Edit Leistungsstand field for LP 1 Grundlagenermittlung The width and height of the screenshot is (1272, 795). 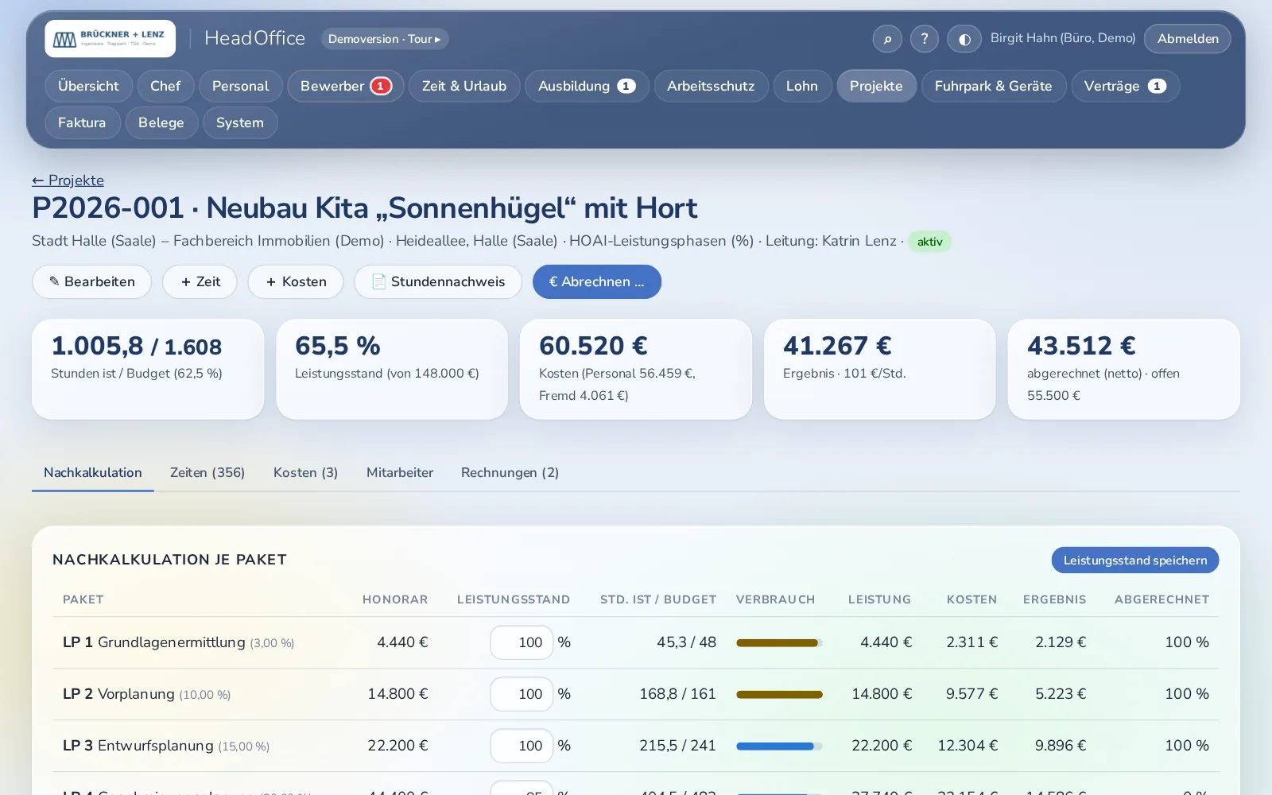pyautogui.click(x=522, y=642)
